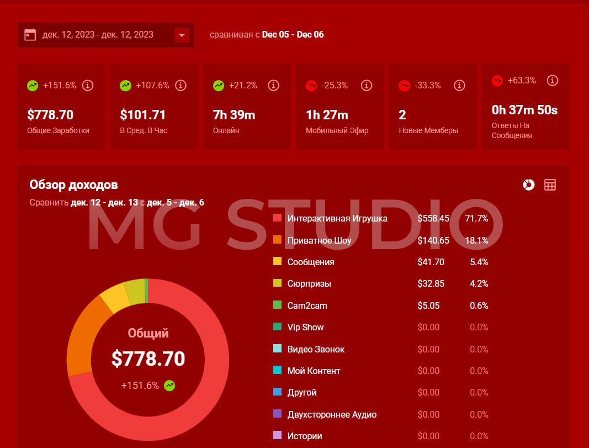Screen dimensions: 589x448
Task: Toggle Сюрпризы legend entry
Action: tap(309, 283)
